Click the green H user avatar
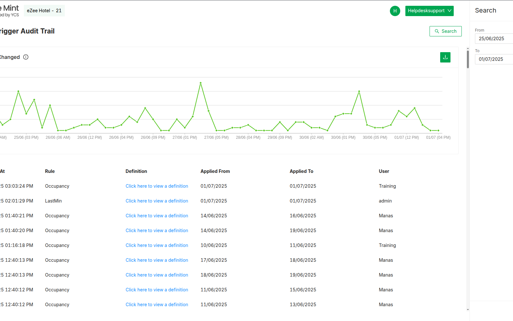This screenshot has width=513, height=321. pos(395,11)
